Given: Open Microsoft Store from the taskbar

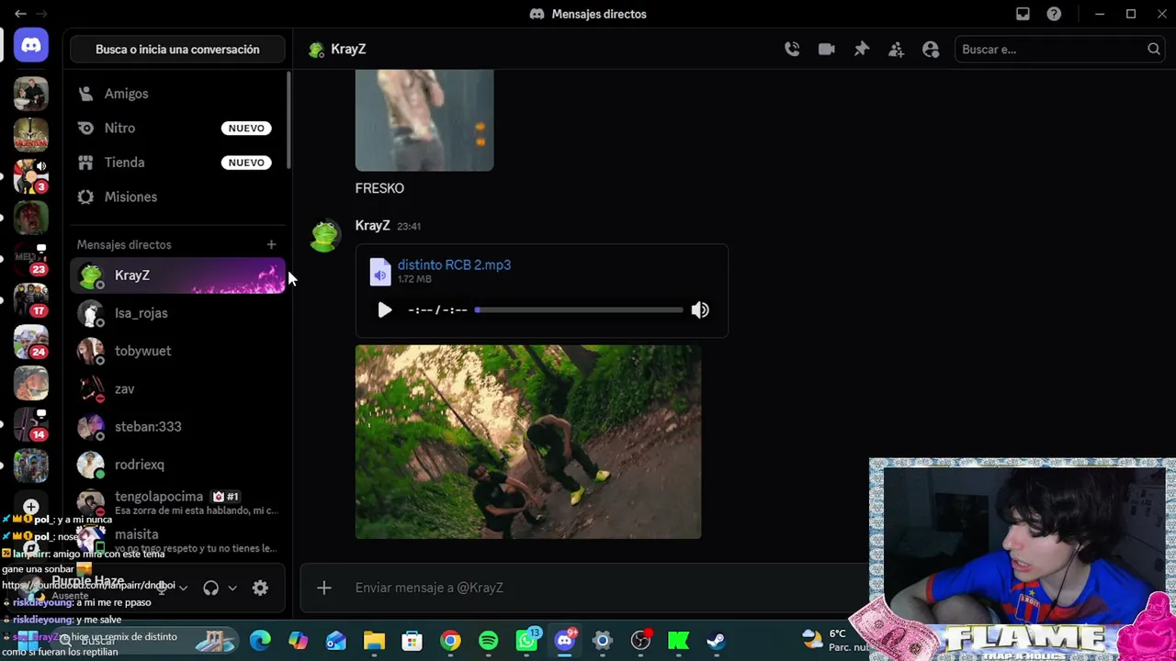Looking at the screenshot, I should click(413, 641).
